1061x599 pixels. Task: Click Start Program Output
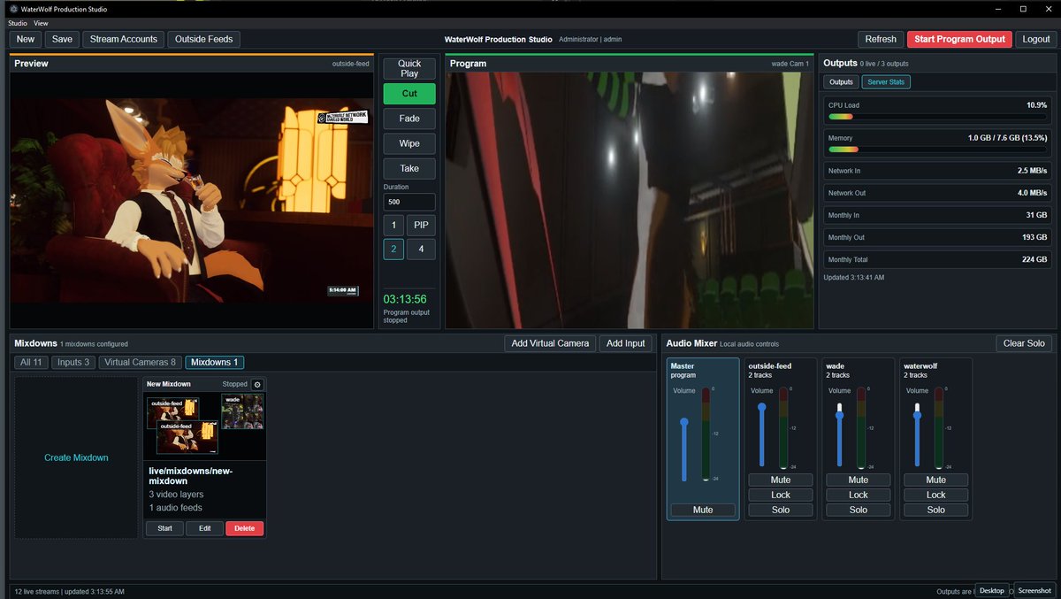(959, 39)
